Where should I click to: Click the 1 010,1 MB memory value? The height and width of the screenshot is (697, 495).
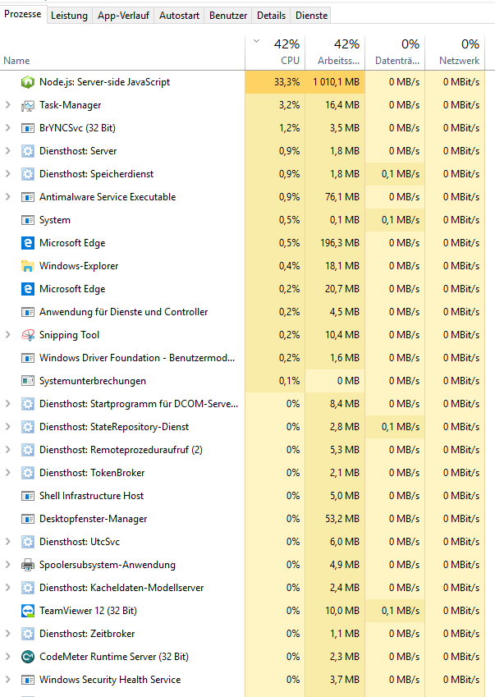(336, 82)
